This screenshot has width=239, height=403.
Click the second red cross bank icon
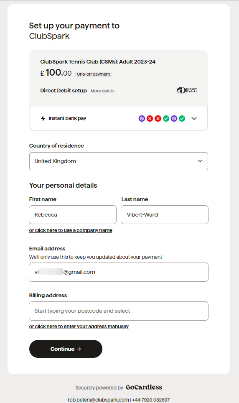158,118
